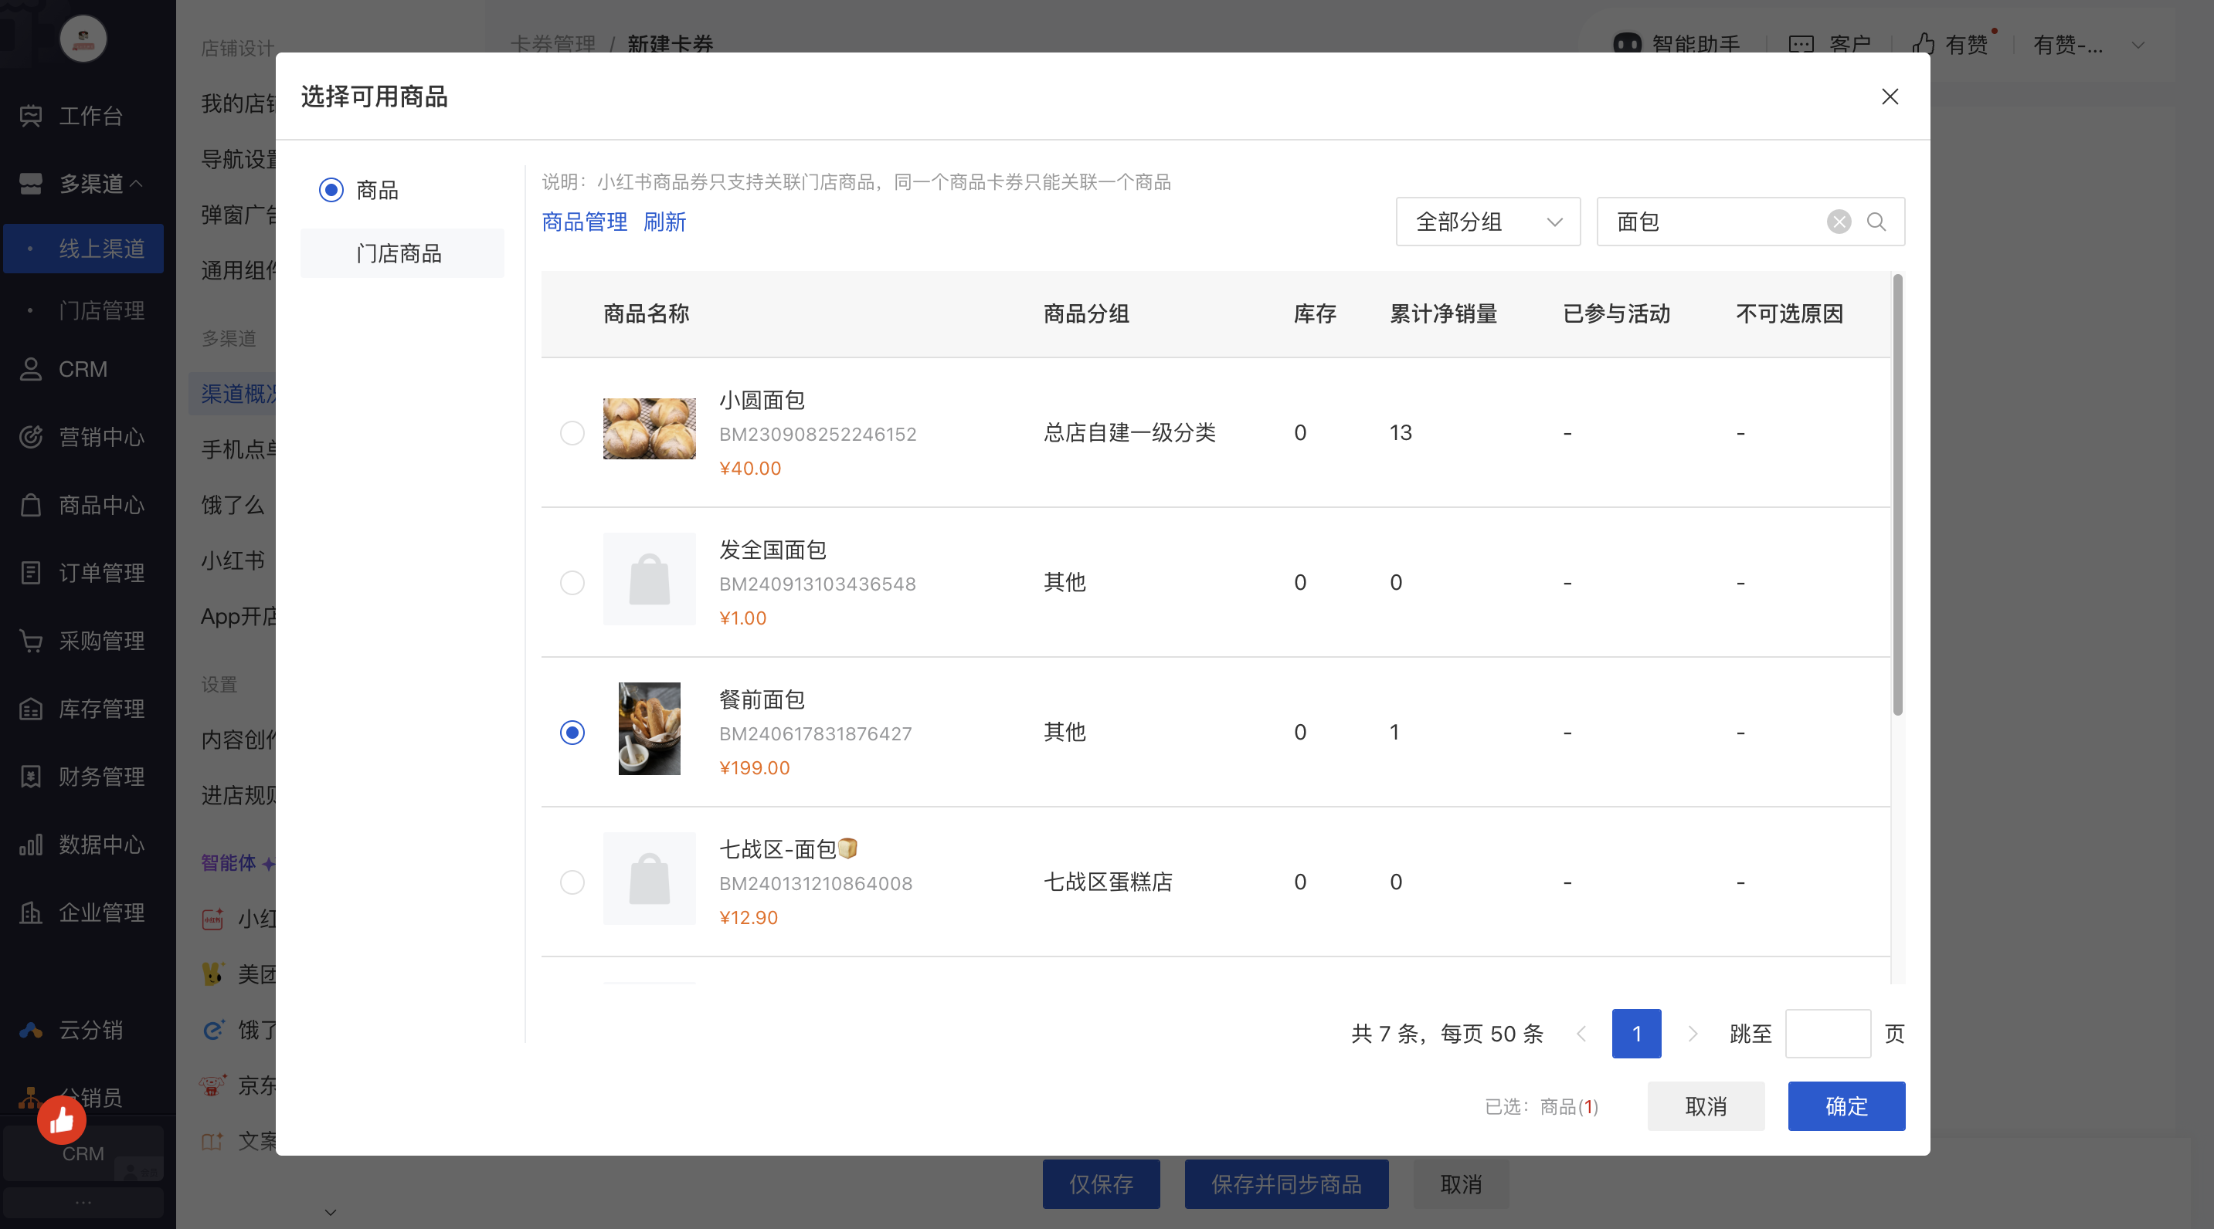Screen dimensions: 2214x1229
Task: Go to next page arrow
Action: pyautogui.click(x=1693, y=1033)
